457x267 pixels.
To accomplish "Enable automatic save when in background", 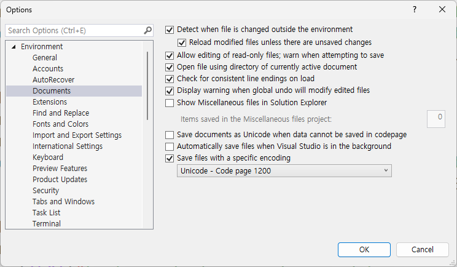I will (x=170, y=146).
